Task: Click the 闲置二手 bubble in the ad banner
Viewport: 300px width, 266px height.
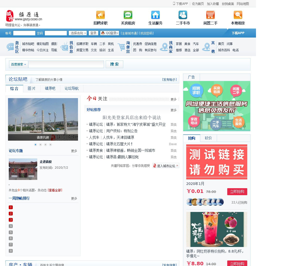Action: 236,91
